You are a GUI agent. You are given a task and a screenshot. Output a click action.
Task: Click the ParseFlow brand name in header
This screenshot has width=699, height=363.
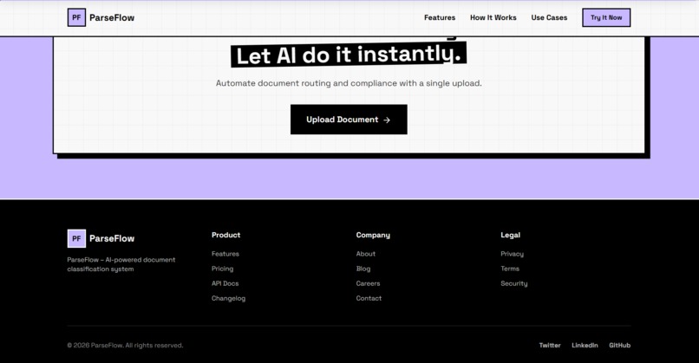[112, 18]
